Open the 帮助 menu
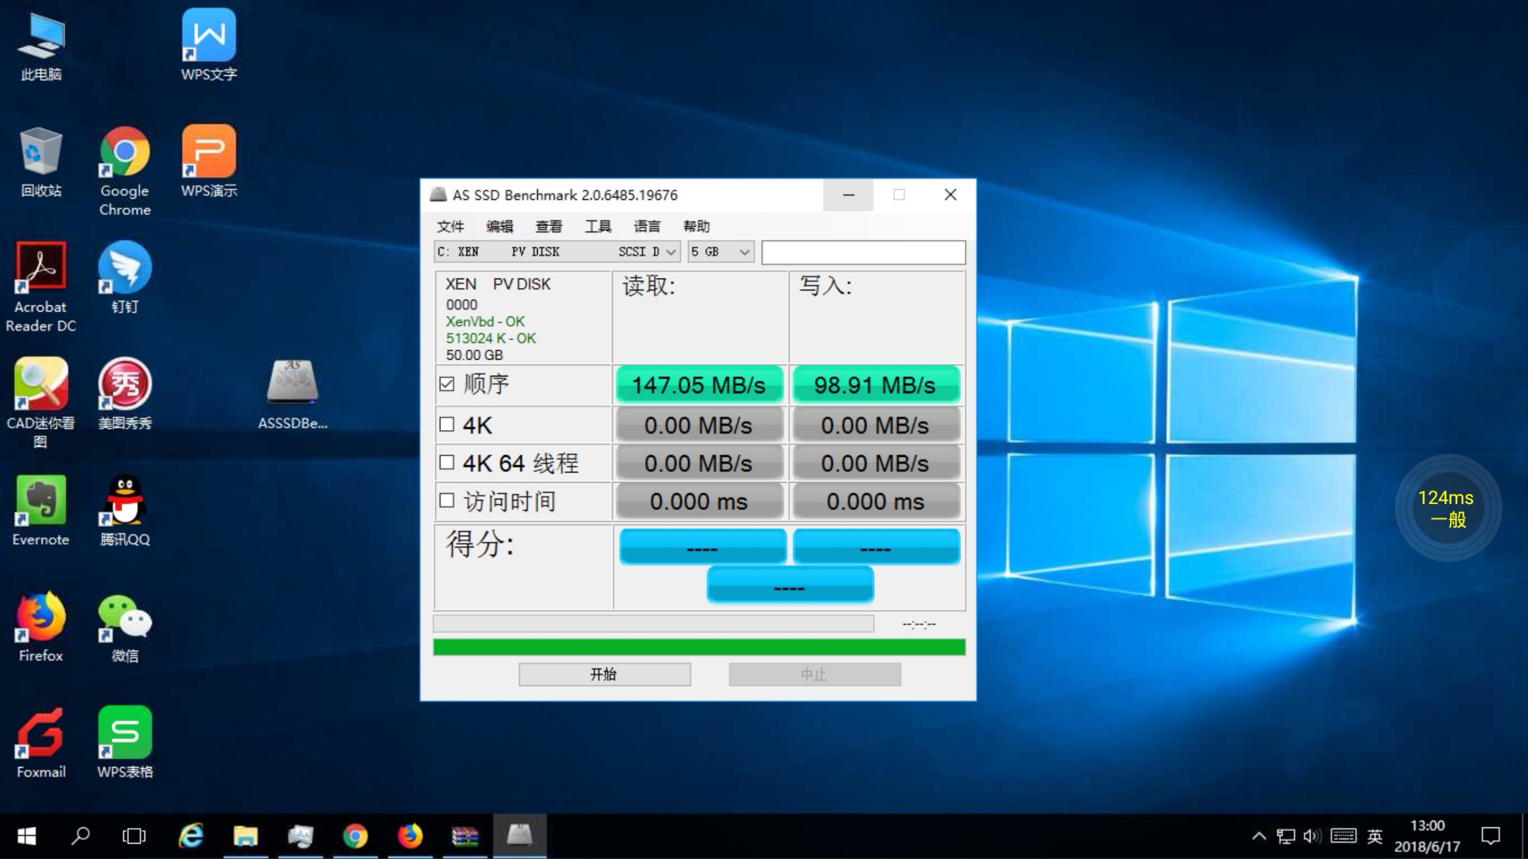This screenshot has height=859, width=1528. point(696,226)
